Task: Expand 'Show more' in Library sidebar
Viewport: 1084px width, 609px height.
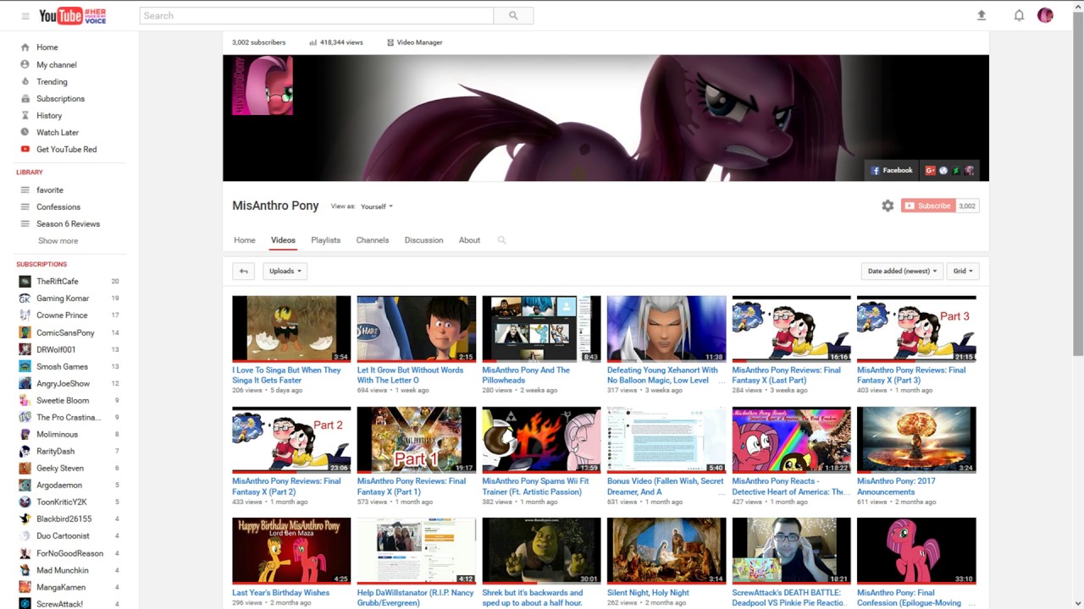Action: (x=58, y=241)
